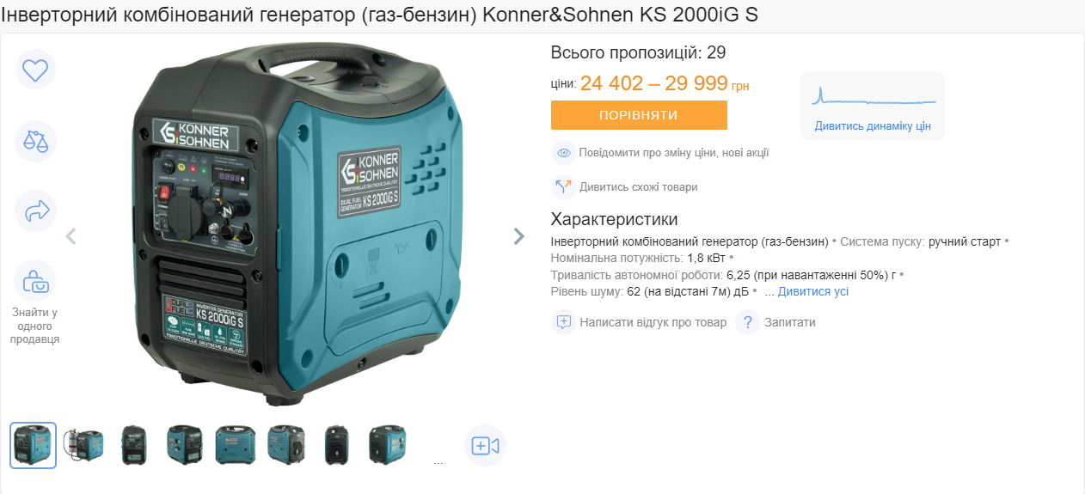Select the first highlighted generator thumbnail
Screen dimensions: 1085x494
pos(34,445)
